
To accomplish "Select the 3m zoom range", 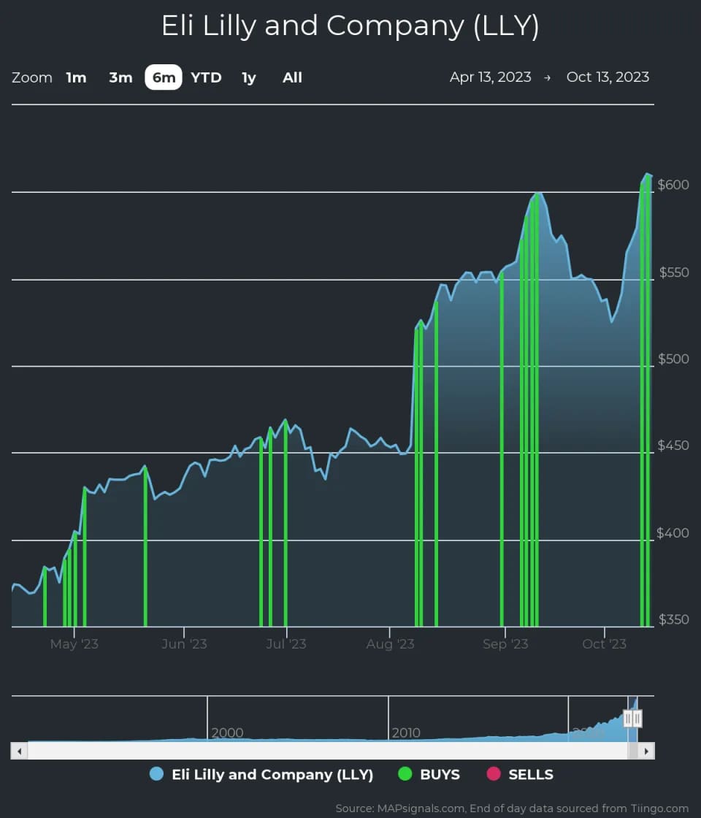I will point(120,77).
